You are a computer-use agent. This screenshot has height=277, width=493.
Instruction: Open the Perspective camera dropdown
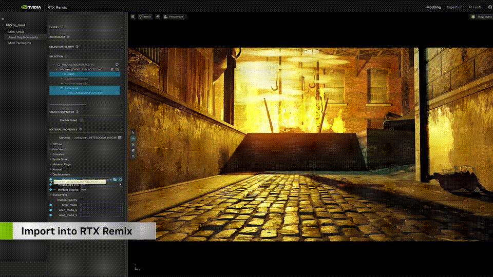click(173, 16)
